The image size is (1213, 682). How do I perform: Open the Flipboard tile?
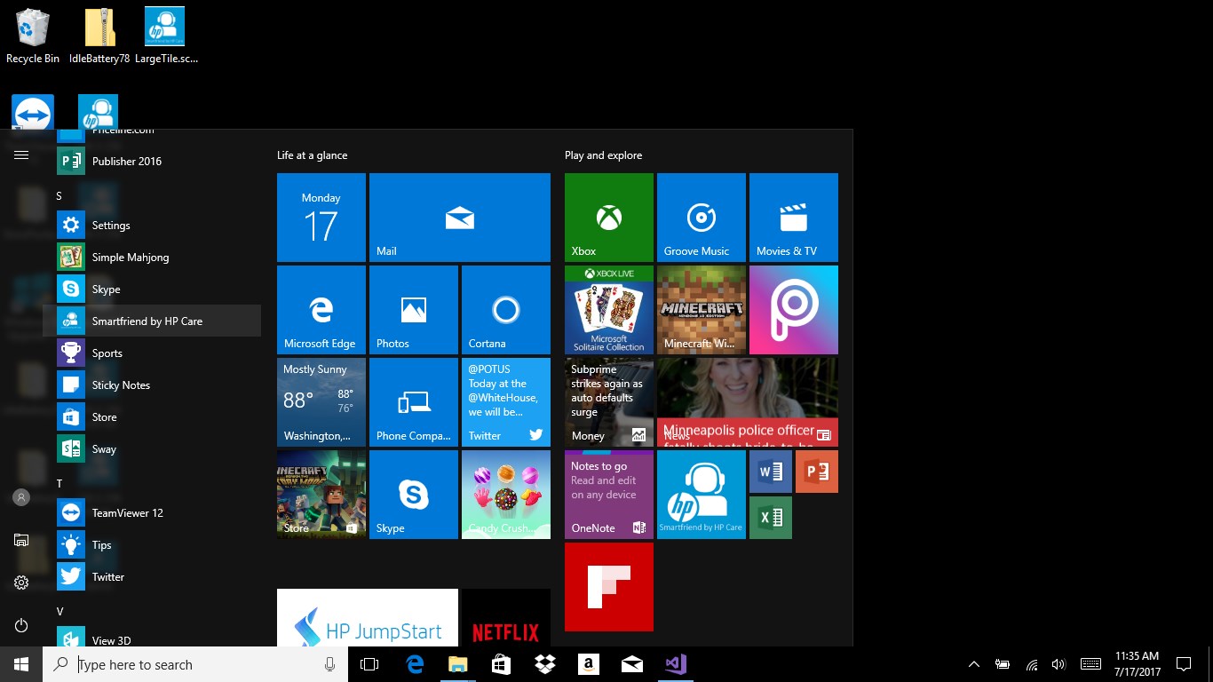coord(609,587)
